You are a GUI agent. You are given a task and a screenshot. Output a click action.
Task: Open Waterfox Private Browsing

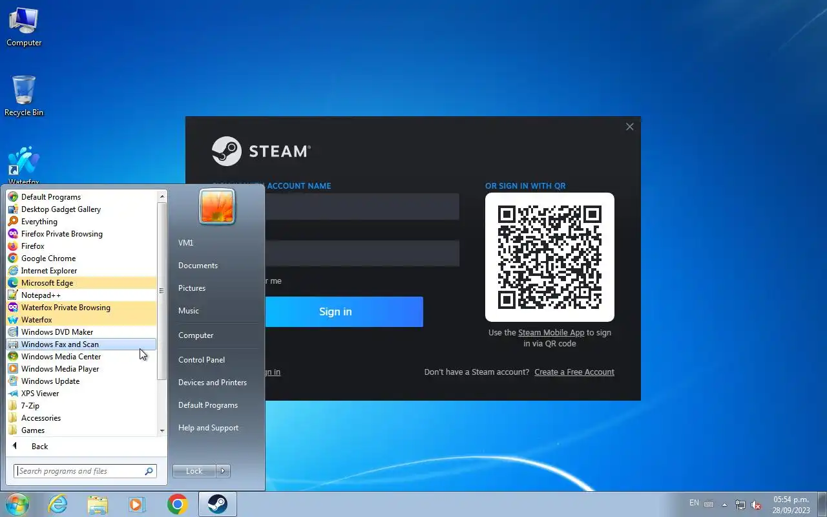tap(81, 308)
